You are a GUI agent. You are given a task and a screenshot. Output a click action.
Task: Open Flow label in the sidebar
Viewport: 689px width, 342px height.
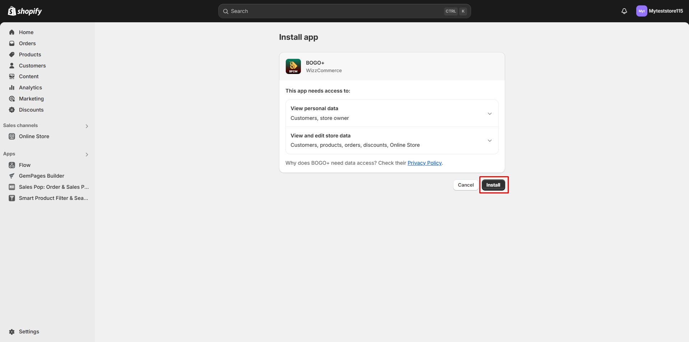coord(25,165)
